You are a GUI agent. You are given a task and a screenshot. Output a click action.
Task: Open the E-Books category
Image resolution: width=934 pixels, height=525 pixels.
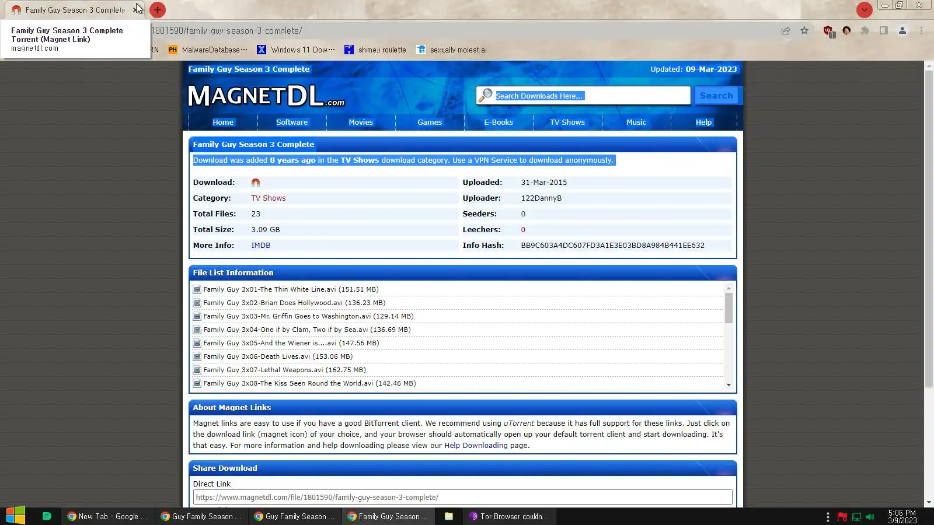[499, 123]
